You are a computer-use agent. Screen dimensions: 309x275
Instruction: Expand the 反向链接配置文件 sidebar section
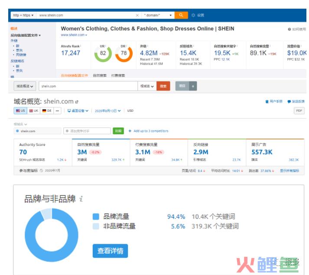[x=26, y=35]
